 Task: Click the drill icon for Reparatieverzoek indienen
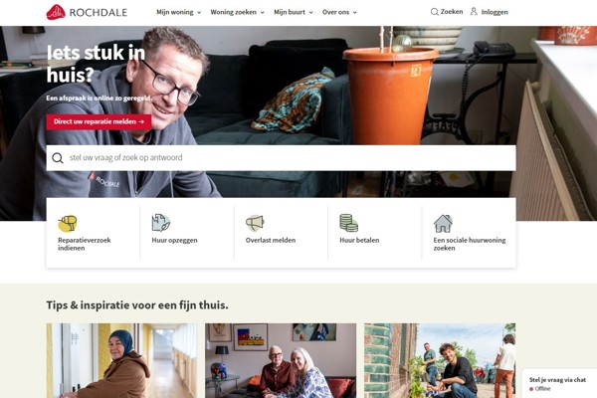(x=68, y=223)
